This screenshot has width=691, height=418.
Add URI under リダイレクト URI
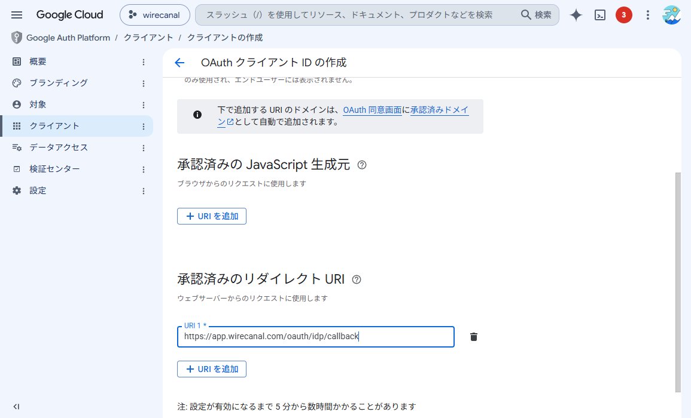pyautogui.click(x=212, y=368)
